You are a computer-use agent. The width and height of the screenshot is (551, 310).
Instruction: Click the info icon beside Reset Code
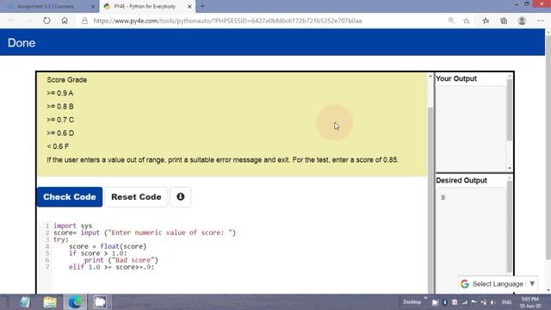point(180,197)
